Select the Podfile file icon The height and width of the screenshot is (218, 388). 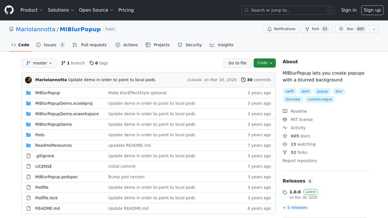click(29, 188)
